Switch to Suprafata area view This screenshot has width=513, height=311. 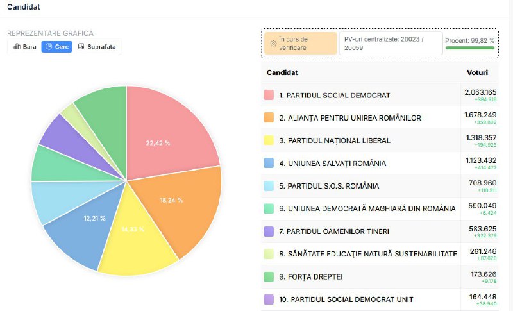[x=97, y=47]
